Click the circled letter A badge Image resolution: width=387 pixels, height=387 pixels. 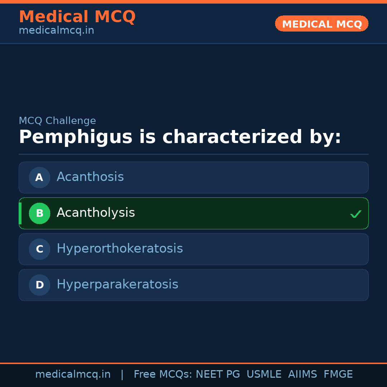point(39,177)
